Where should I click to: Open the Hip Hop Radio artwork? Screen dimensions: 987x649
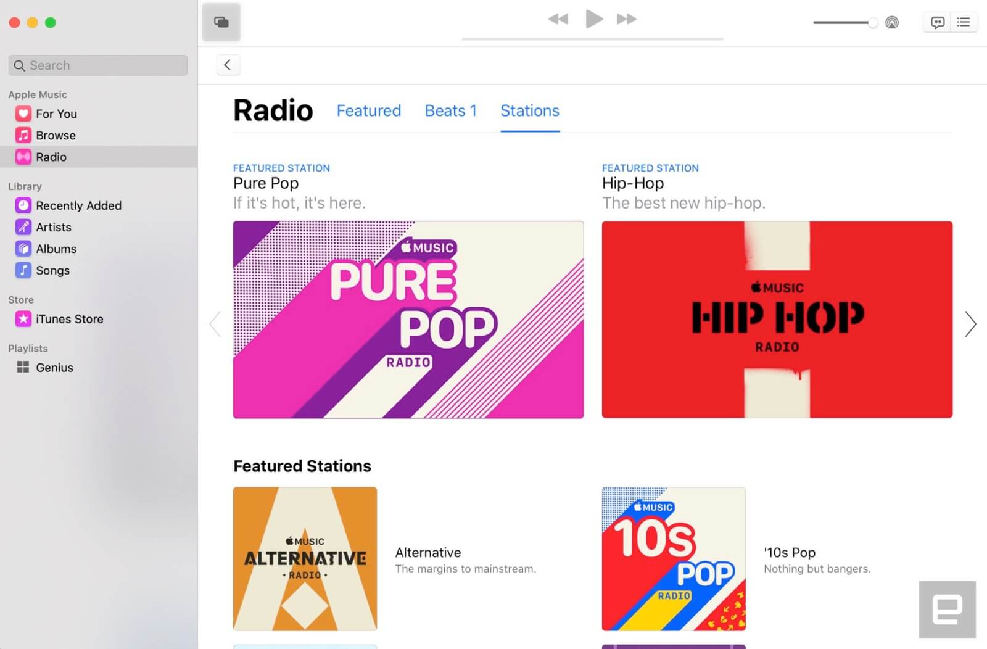click(777, 320)
